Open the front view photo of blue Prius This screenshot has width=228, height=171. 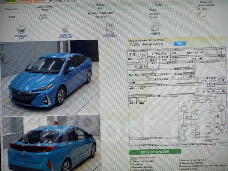point(50,77)
